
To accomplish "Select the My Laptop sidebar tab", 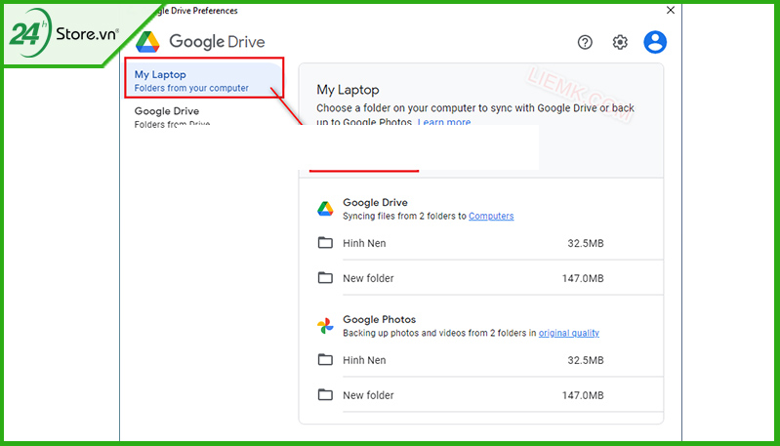I will tap(204, 77).
